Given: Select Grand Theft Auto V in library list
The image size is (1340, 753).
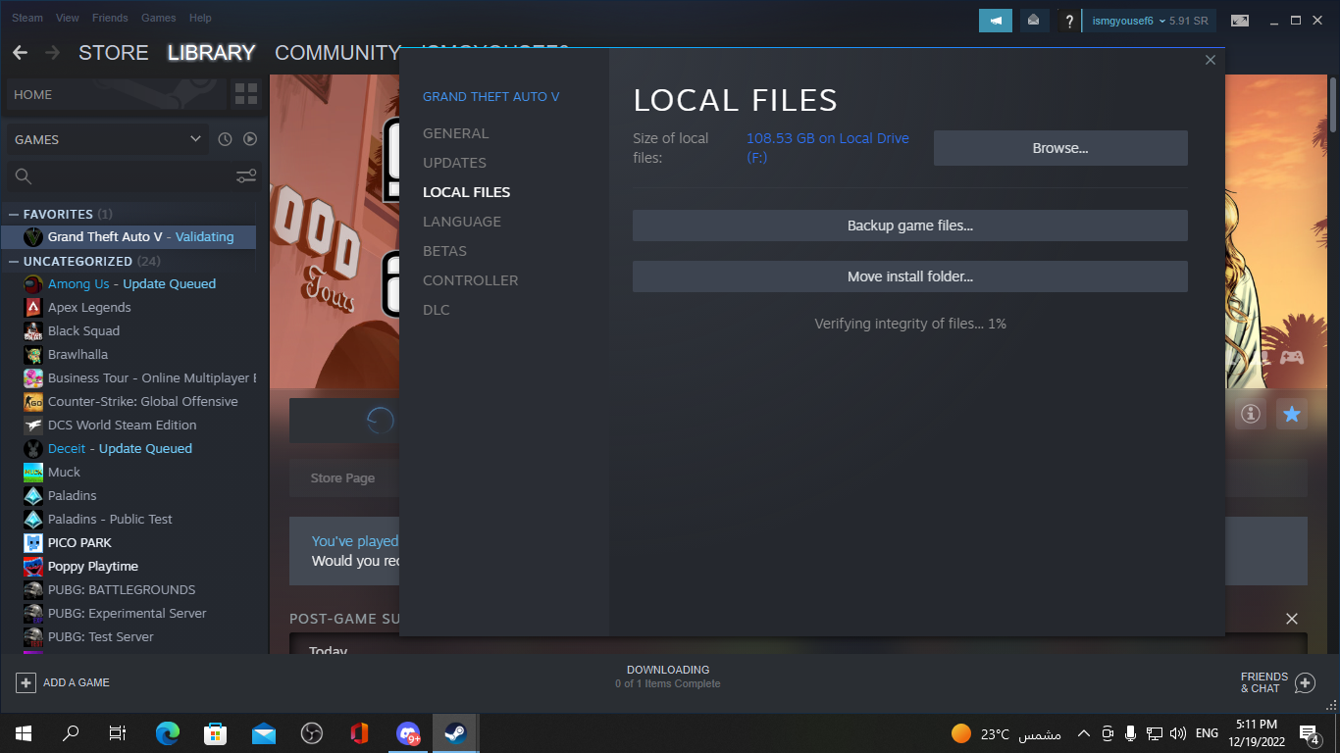Looking at the screenshot, I should 129,236.
